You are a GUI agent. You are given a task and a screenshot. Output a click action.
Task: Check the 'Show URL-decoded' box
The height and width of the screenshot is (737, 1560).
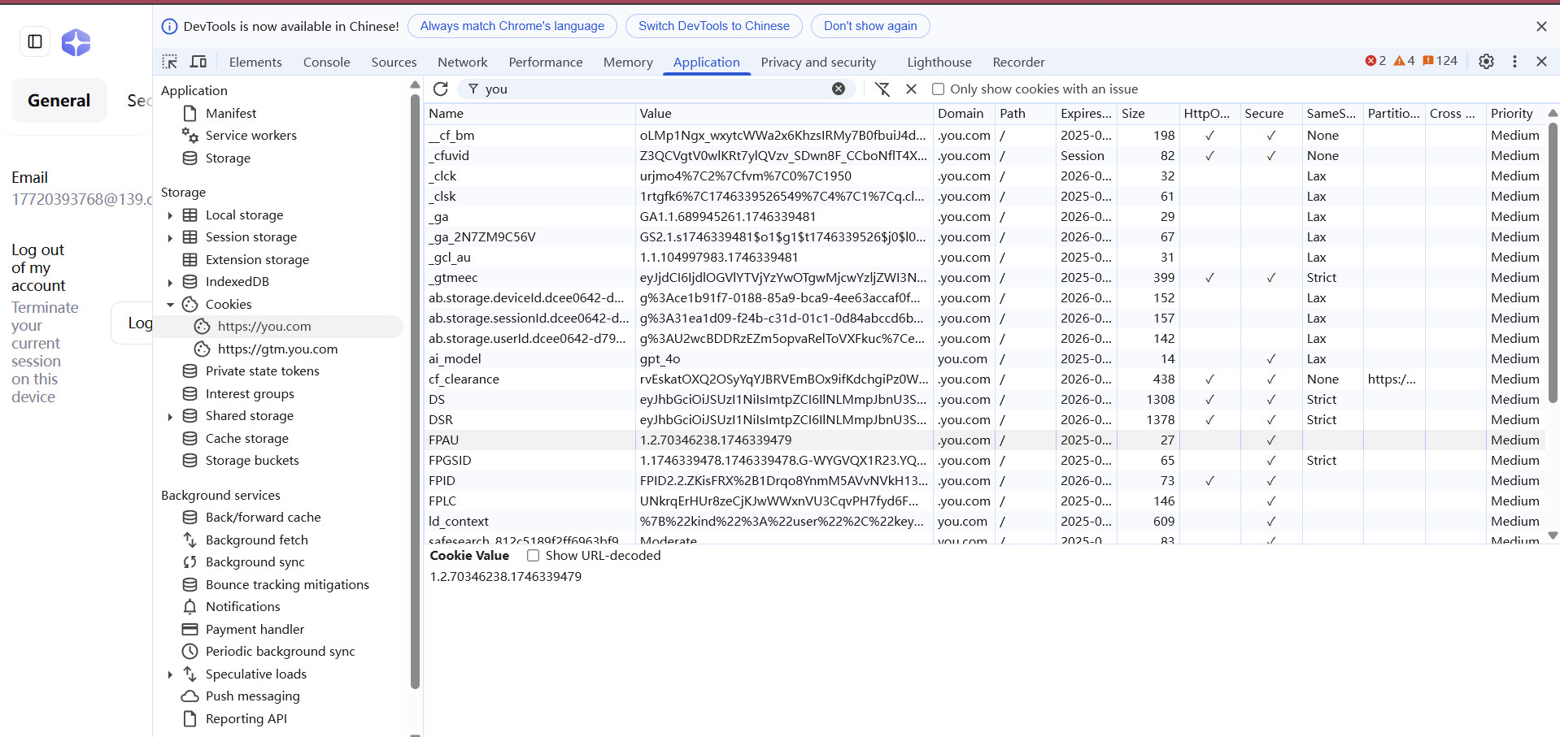pos(534,556)
